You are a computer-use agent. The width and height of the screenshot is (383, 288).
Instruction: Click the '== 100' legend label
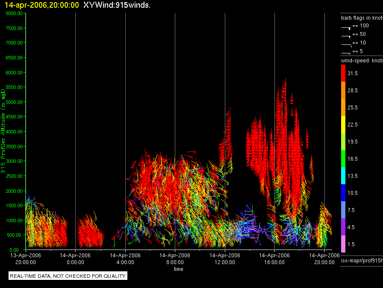[360, 26]
